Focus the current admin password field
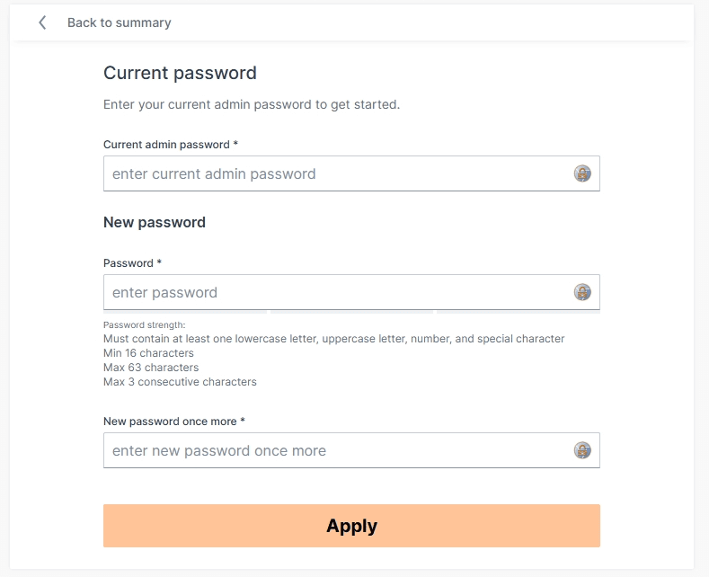 point(337,173)
